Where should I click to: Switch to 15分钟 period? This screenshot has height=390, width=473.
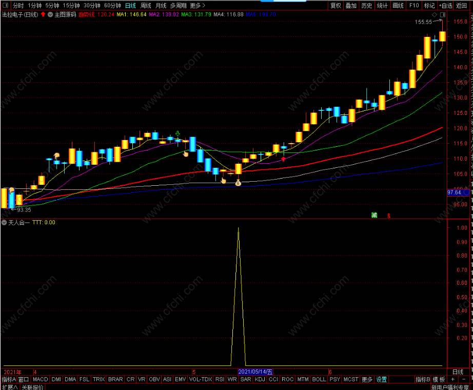(71, 6)
